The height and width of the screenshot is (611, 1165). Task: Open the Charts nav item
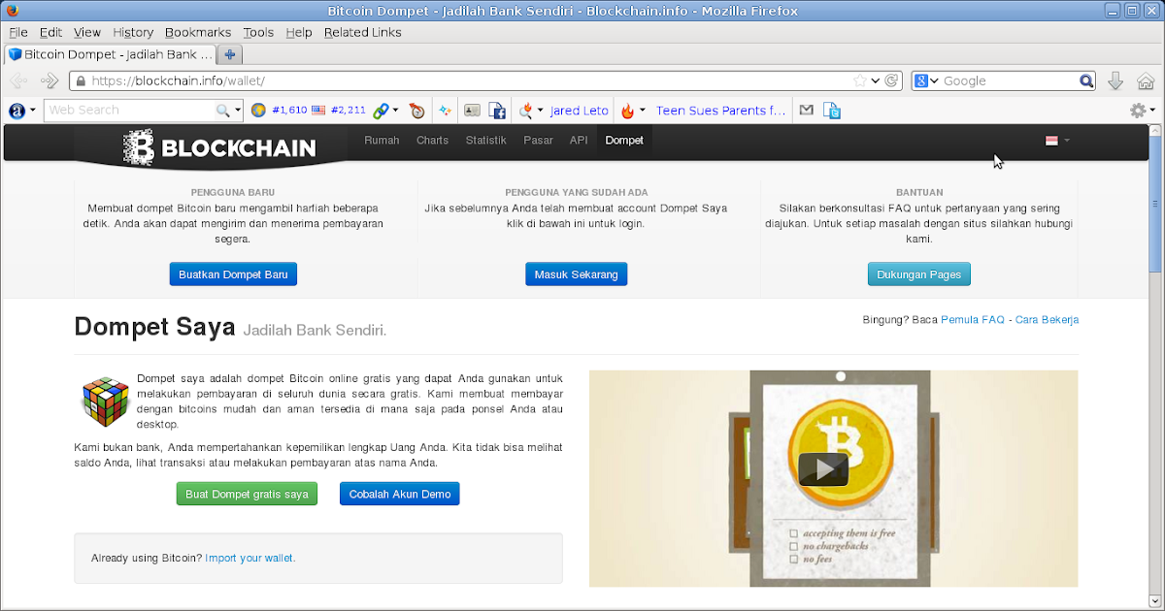[432, 141]
